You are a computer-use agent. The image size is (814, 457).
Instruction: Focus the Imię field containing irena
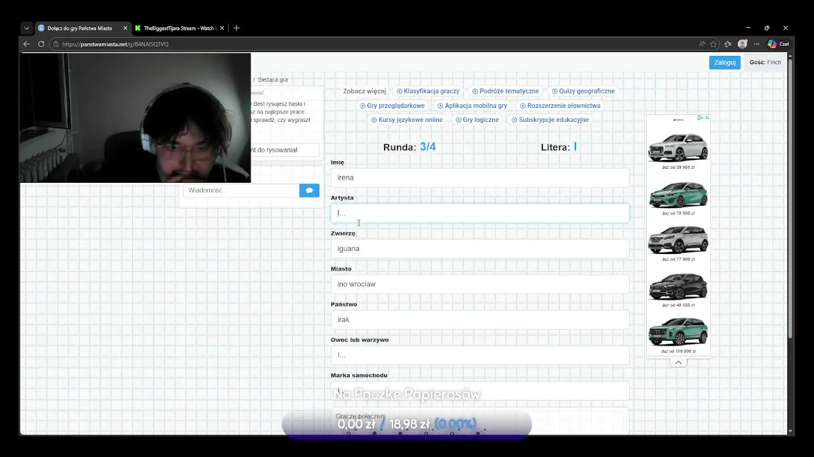tap(479, 177)
